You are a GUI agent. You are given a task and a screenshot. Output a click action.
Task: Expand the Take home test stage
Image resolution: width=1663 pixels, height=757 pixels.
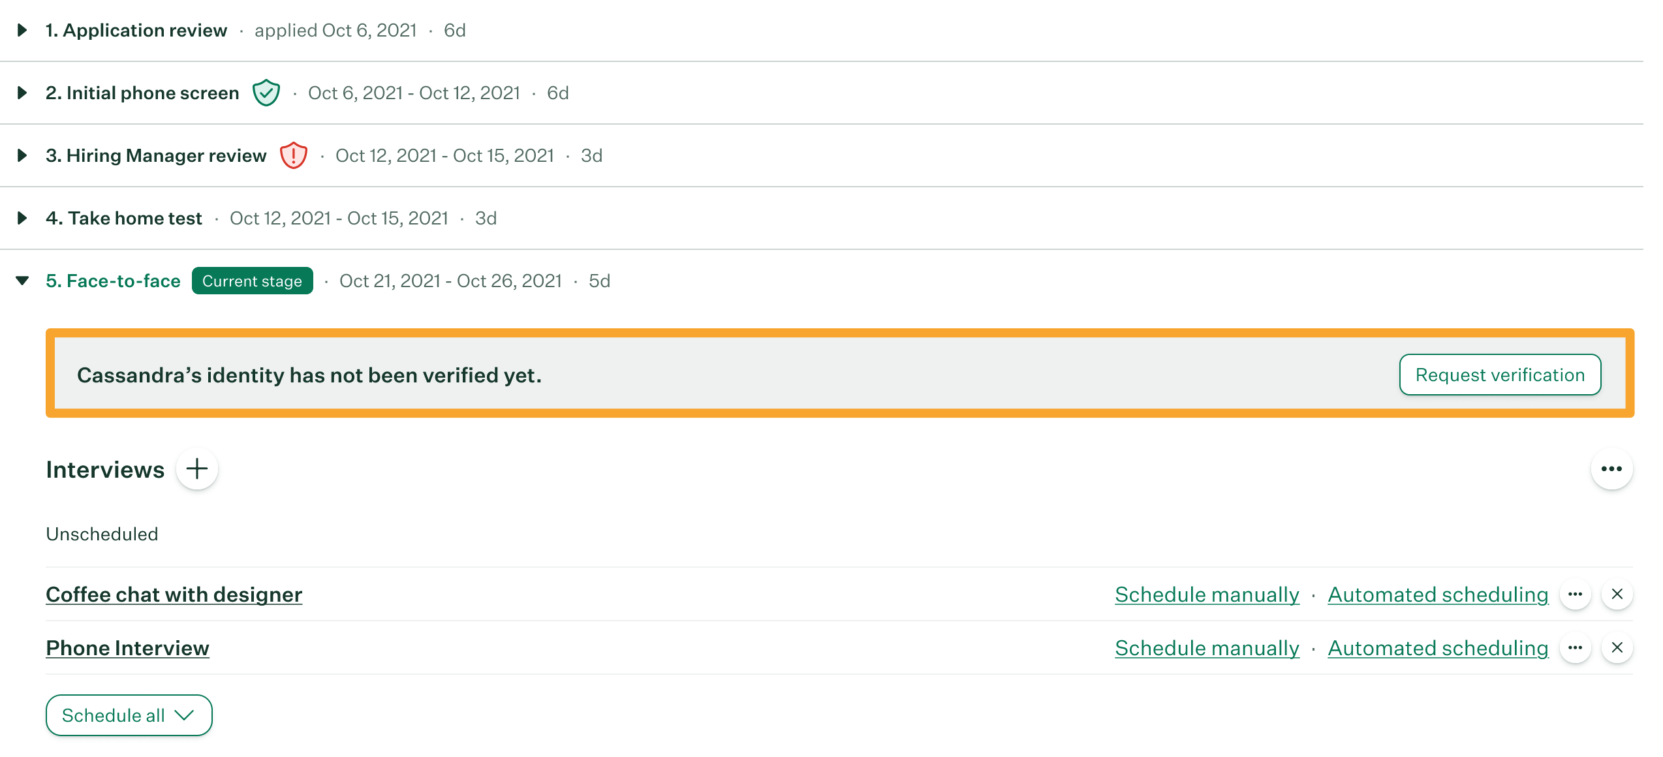pyautogui.click(x=22, y=218)
